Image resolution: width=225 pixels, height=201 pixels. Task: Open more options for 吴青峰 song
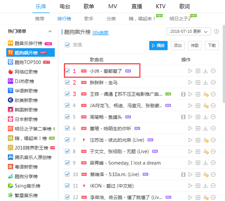click(x=213, y=163)
